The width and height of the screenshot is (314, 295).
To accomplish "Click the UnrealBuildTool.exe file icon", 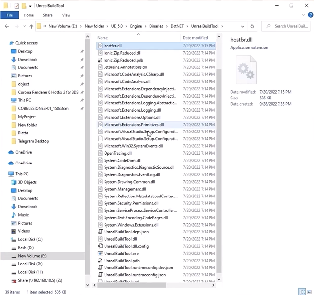I will tap(100, 253).
